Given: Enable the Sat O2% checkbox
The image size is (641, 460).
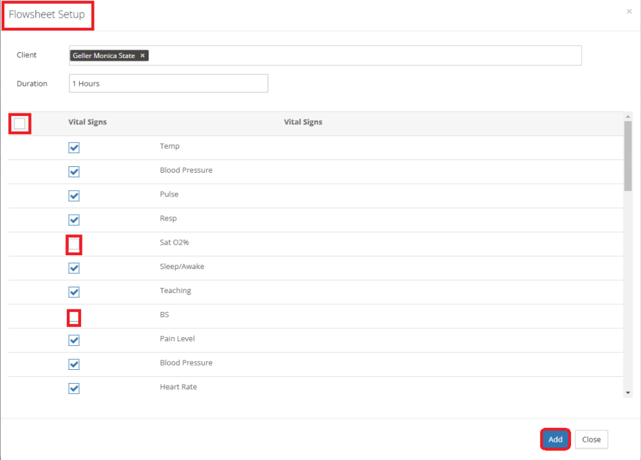Looking at the screenshot, I should [74, 244].
